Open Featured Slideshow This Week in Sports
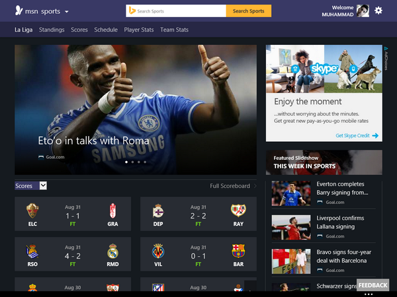The width and height of the screenshot is (397, 297). 324,162
